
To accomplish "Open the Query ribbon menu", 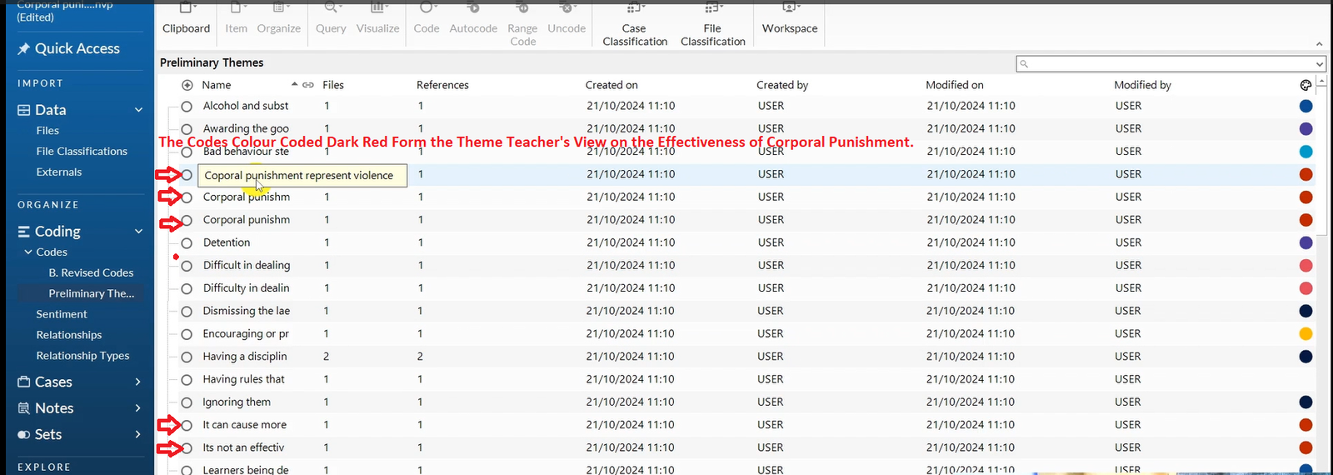I will coord(331,20).
